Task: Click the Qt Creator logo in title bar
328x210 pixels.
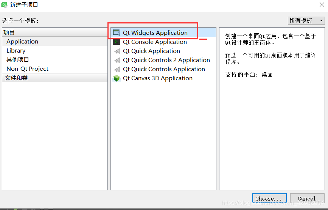Action: [4, 5]
